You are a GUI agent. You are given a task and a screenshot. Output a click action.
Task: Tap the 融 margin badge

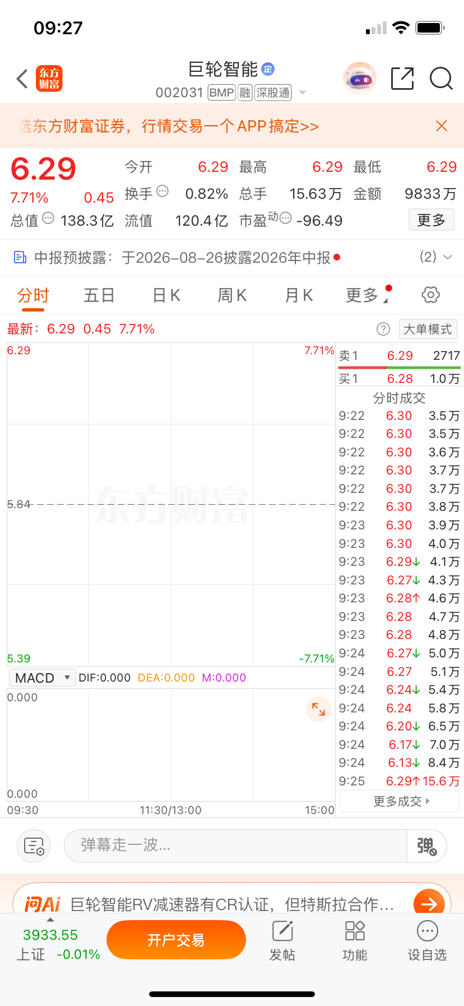[245, 93]
